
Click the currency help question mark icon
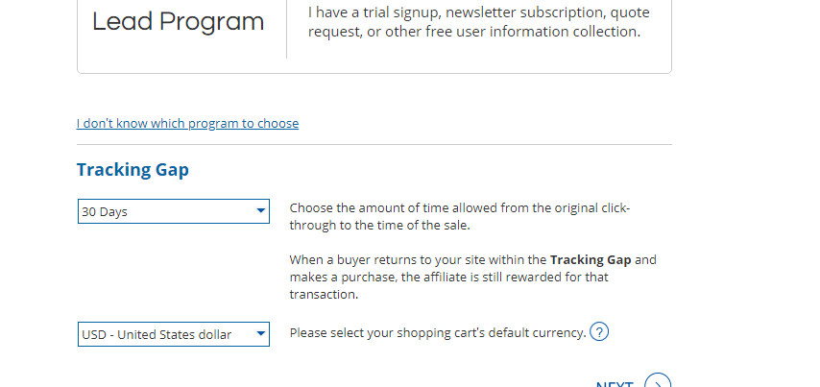[599, 332]
